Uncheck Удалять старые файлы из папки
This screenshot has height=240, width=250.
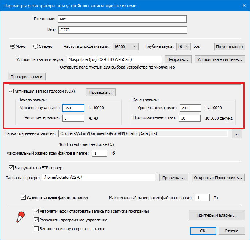click(23, 197)
